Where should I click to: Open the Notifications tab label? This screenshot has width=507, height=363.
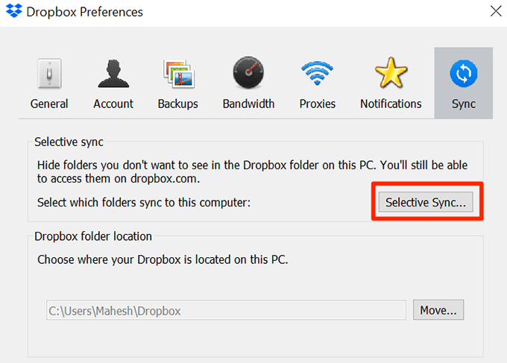391,104
